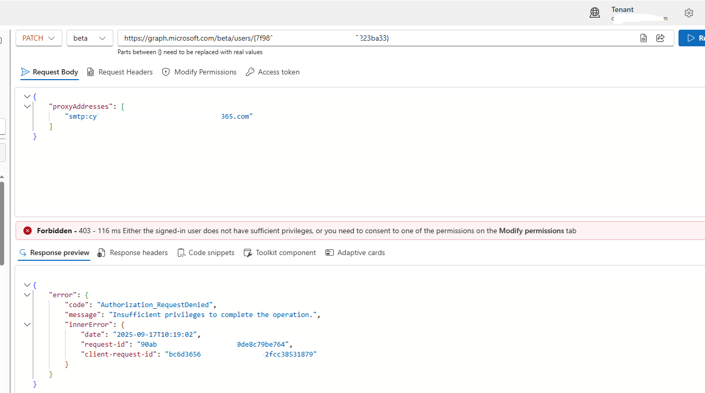705x393 pixels.
Task: Click the document icon in URL bar
Action: pyautogui.click(x=644, y=38)
